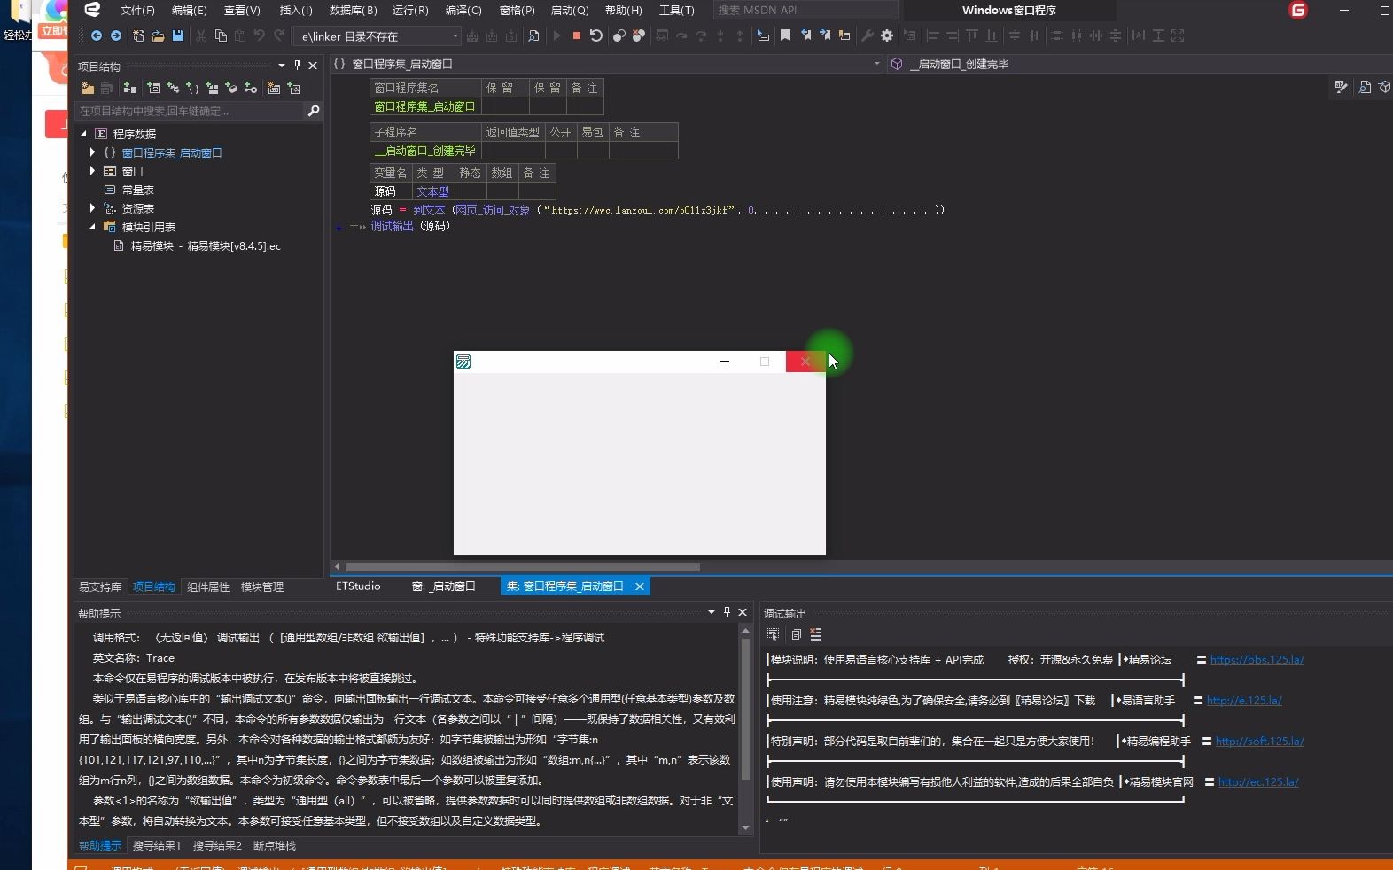This screenshot has width=1393, height=870.
Task: Switch to the ETStudio document tab
Action: [x=358, y=586]
